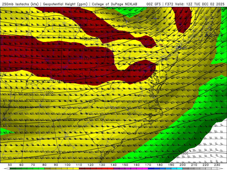
Task: Click the 190 value on the color scale
Action: point(171,165)
